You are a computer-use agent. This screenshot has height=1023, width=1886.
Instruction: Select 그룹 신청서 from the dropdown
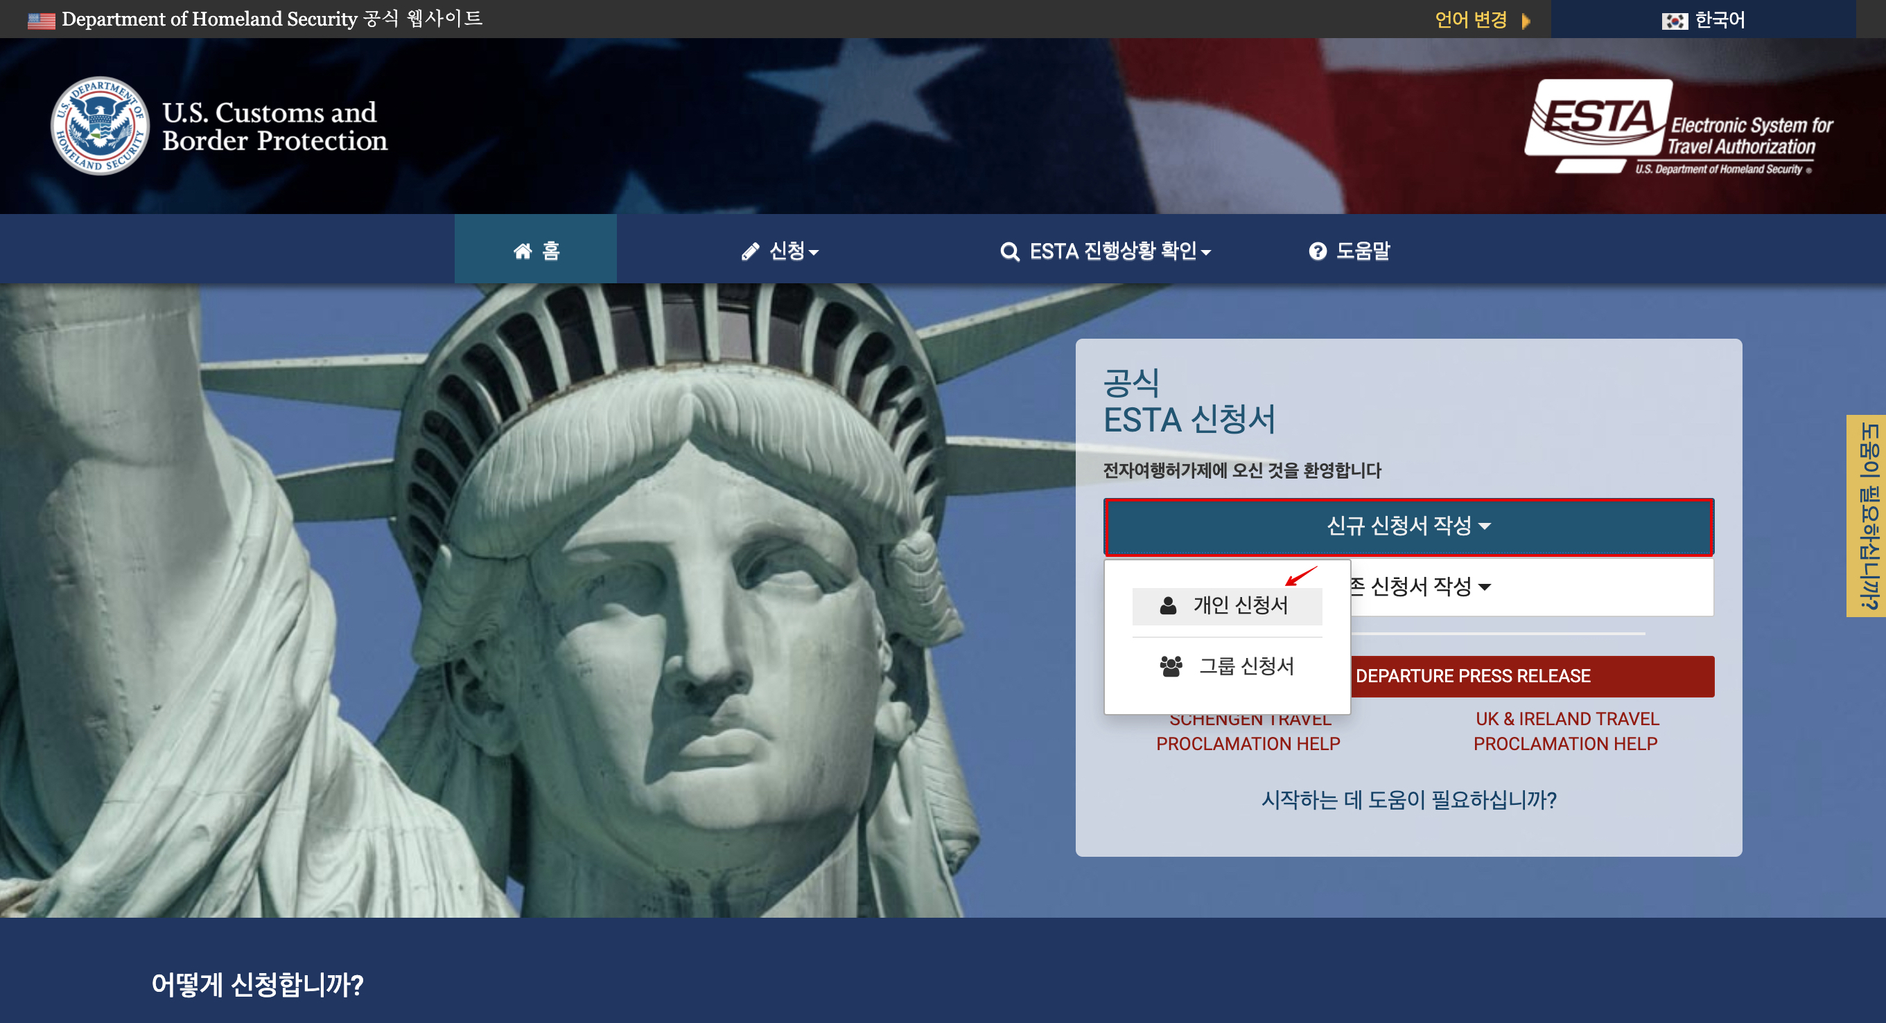click(x=1227, y=666)
